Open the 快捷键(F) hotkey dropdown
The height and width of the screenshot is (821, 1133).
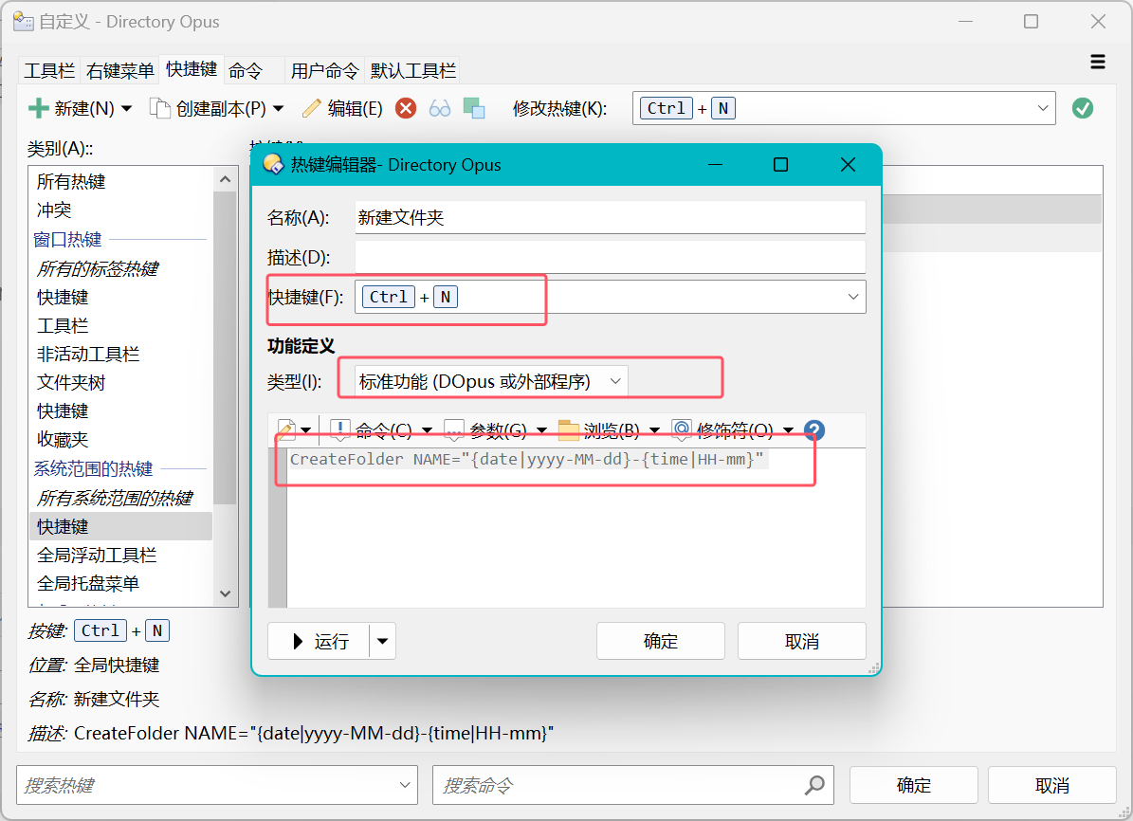coord(853,297)
